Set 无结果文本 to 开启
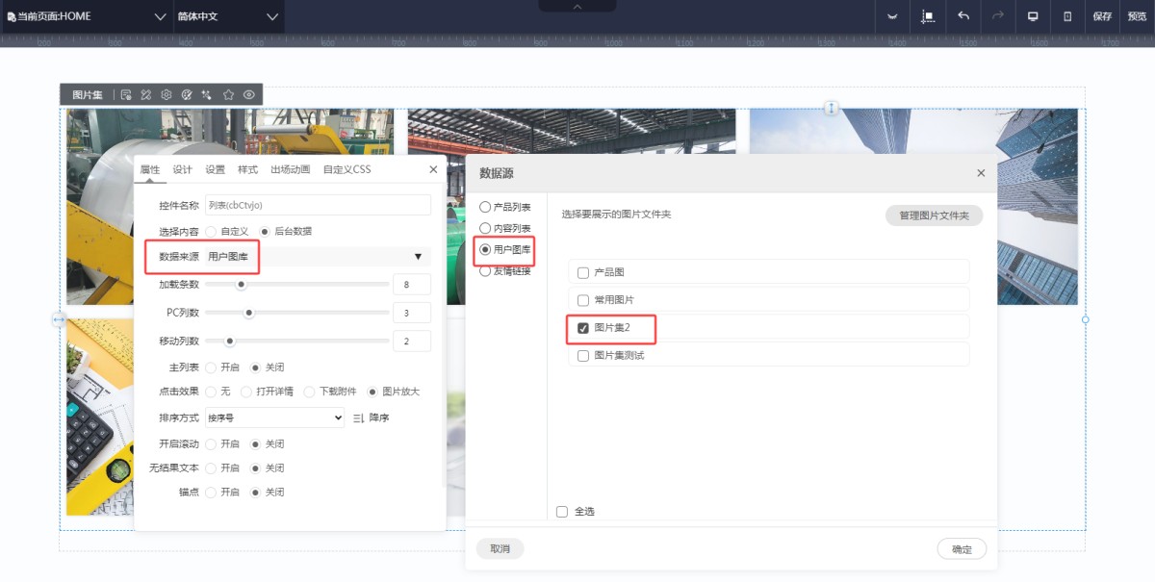Viewport: 1155px width, 582px height. (x=211, y=468)
